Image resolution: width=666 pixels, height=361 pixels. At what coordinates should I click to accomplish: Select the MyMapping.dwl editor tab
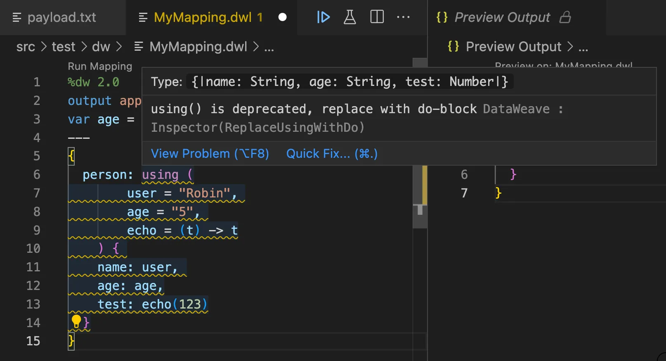pyautogui.click(x=202, y=17)
